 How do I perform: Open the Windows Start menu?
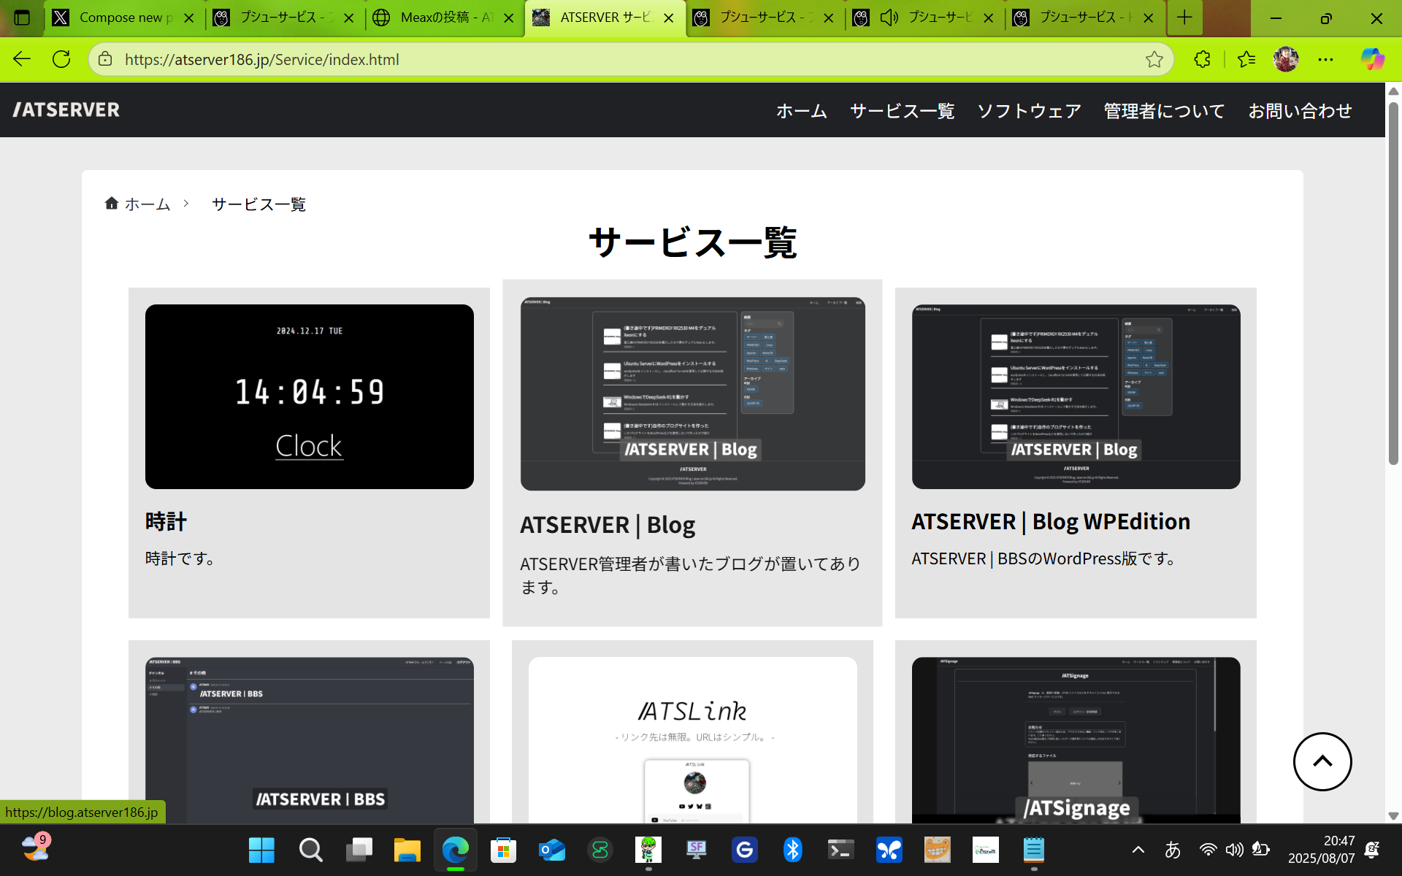pos(261,850)
